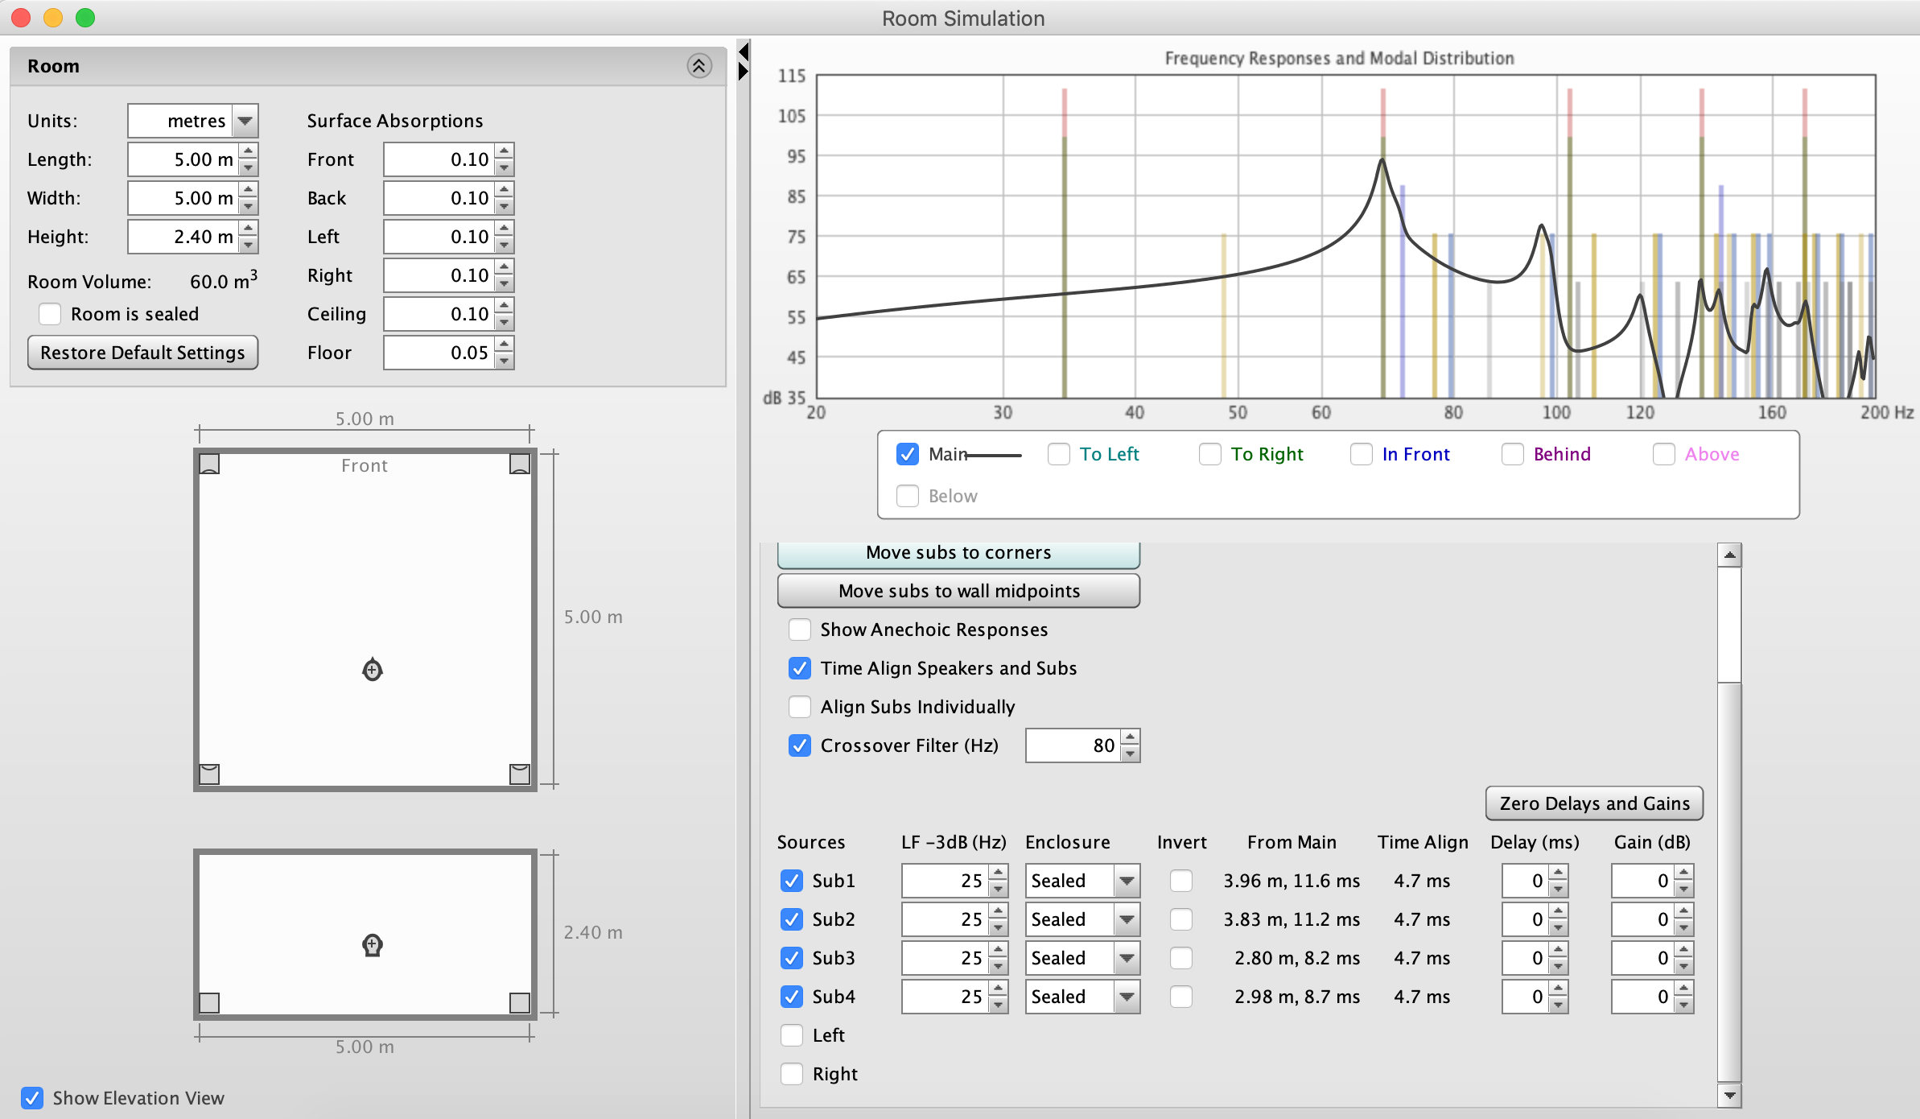Image resolution: width=1920 pixels, height=1119 pixels.
Task: Click the Length value field
Action: 183,159
